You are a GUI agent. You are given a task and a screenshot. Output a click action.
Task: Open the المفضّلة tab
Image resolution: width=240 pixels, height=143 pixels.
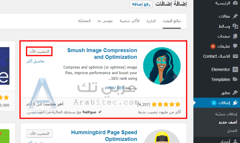(x=84, y=21)
